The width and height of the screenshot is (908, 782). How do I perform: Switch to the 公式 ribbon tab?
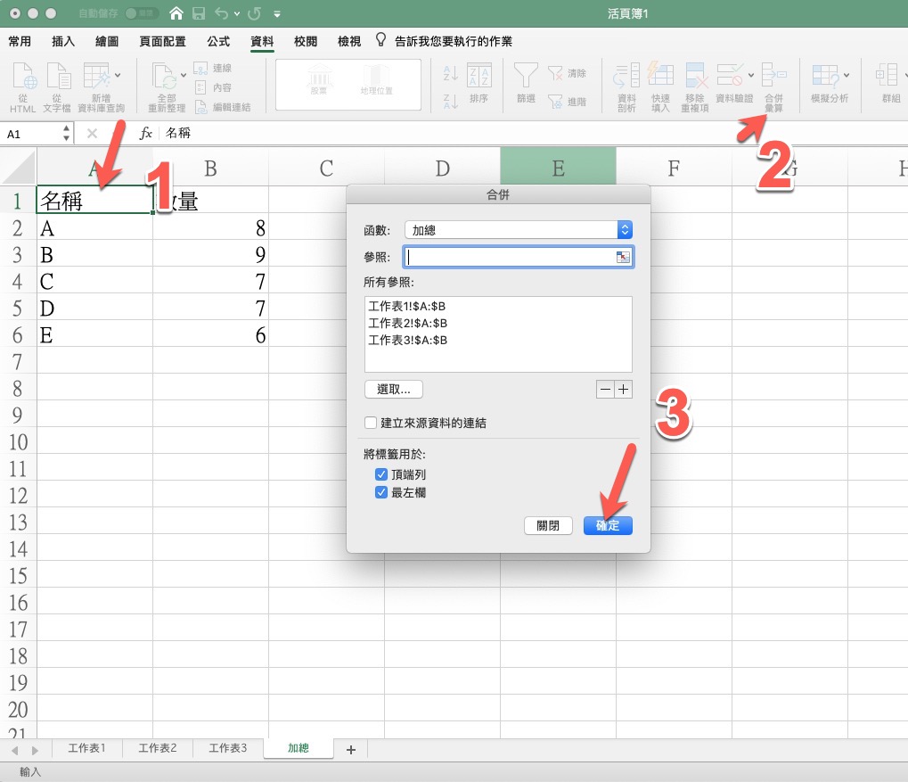pyautogui.click(x=217, y=42)
